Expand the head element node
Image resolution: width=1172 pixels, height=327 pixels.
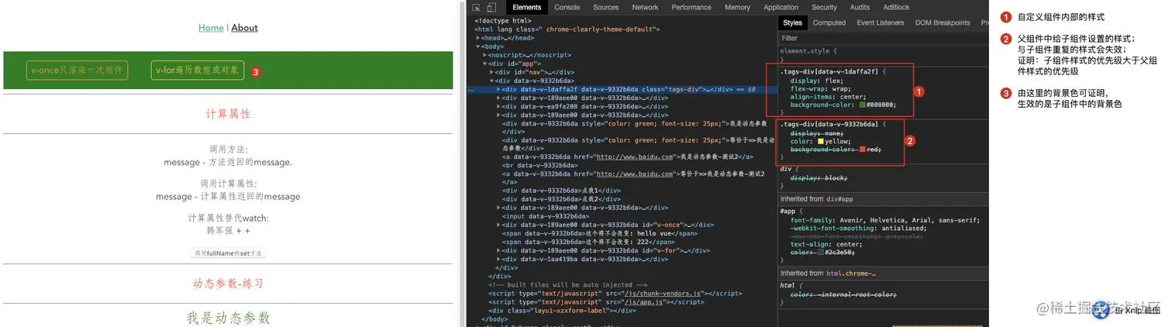pos(478,37)
